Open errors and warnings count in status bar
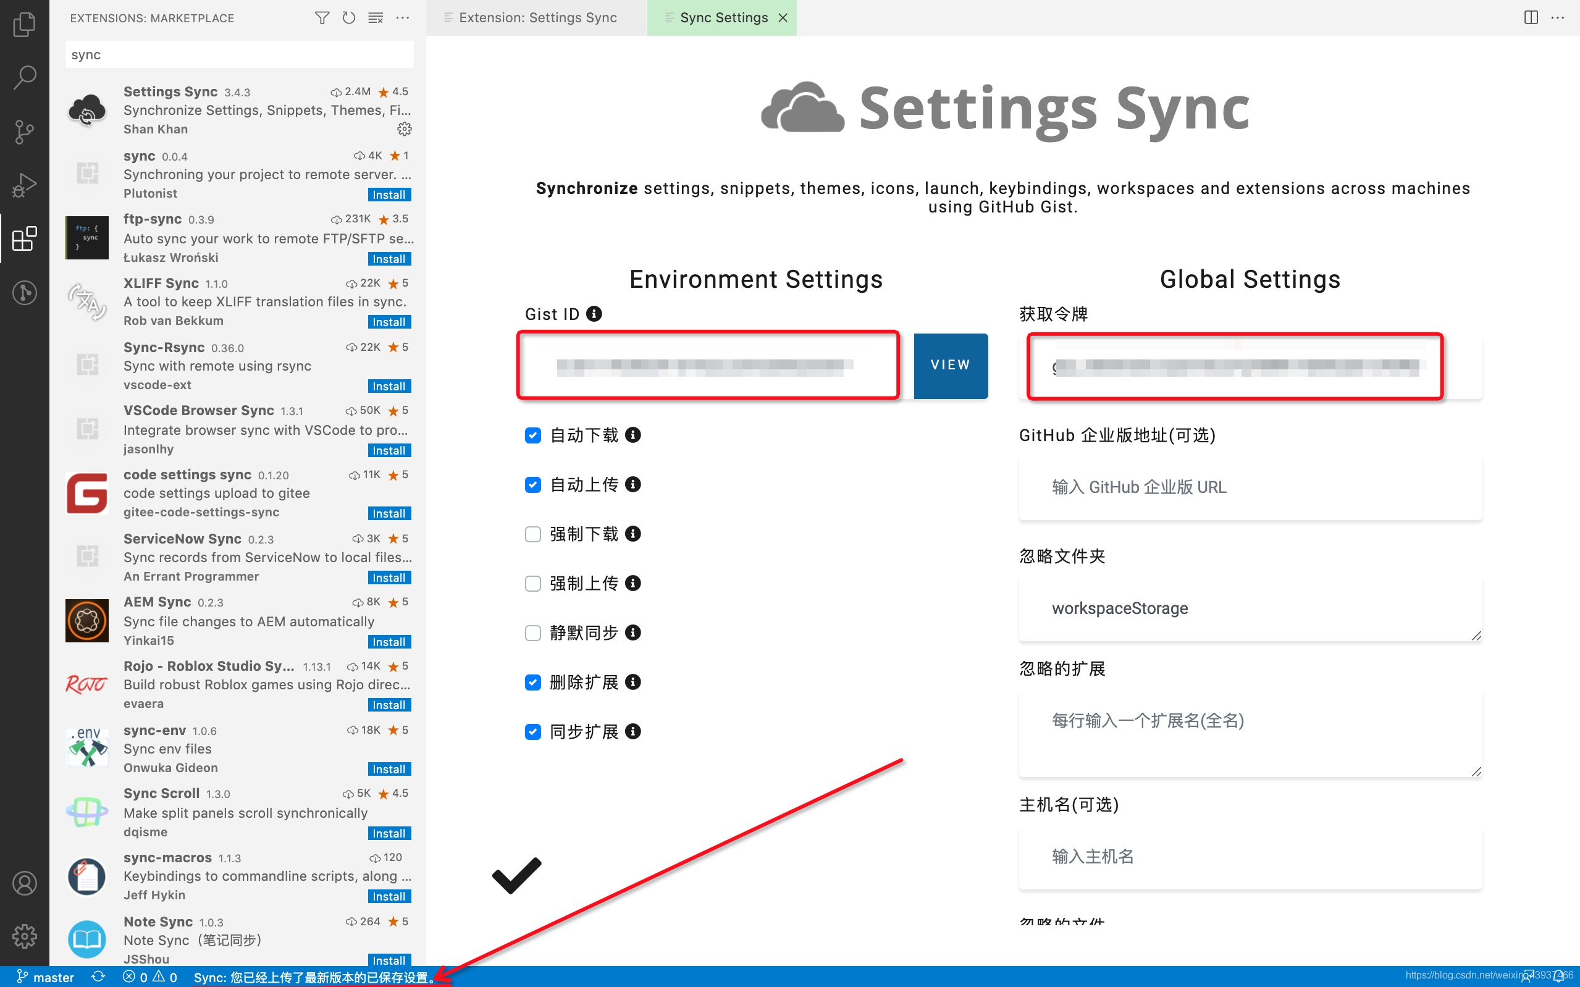 pos(150,976)
